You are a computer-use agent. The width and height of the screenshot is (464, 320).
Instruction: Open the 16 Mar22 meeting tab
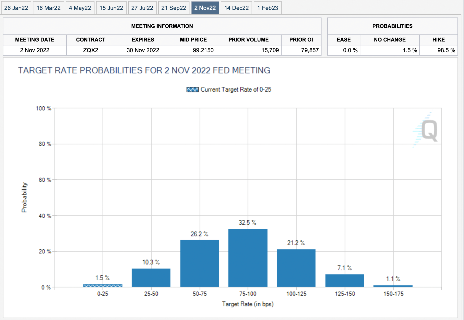[49, 8]
